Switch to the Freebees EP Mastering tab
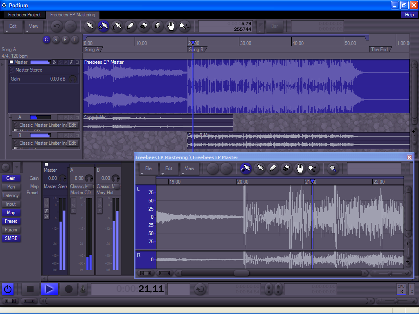Image resolution: width=419 pixels, height=314 pixels. pos(73,15)
